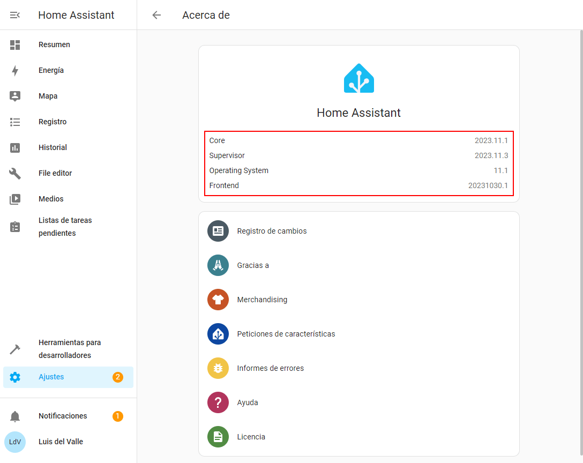Open Resumen in the sidebar
The width and height of the screenshot is (583, 463).
click(x=54, y=45)
